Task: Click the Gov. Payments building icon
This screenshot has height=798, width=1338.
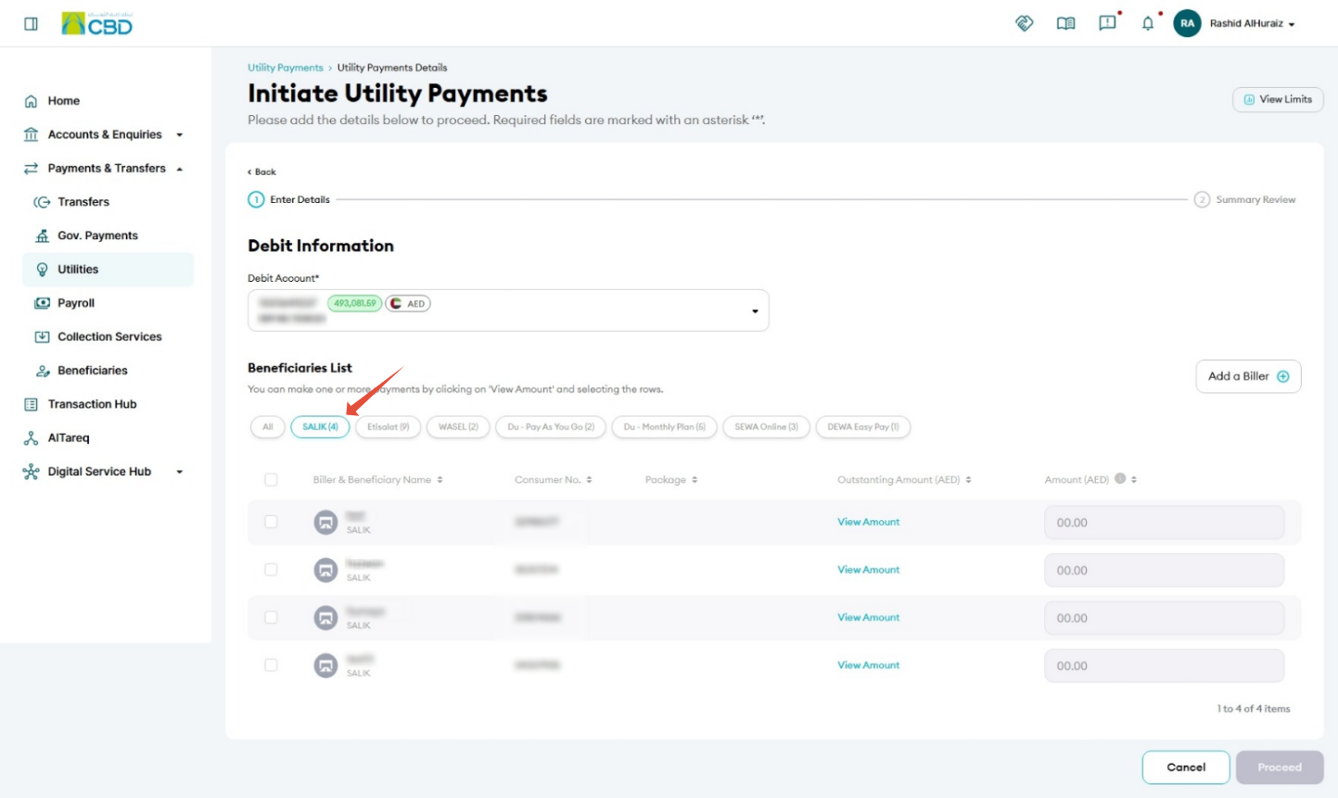Action: [x=42, y=235]
